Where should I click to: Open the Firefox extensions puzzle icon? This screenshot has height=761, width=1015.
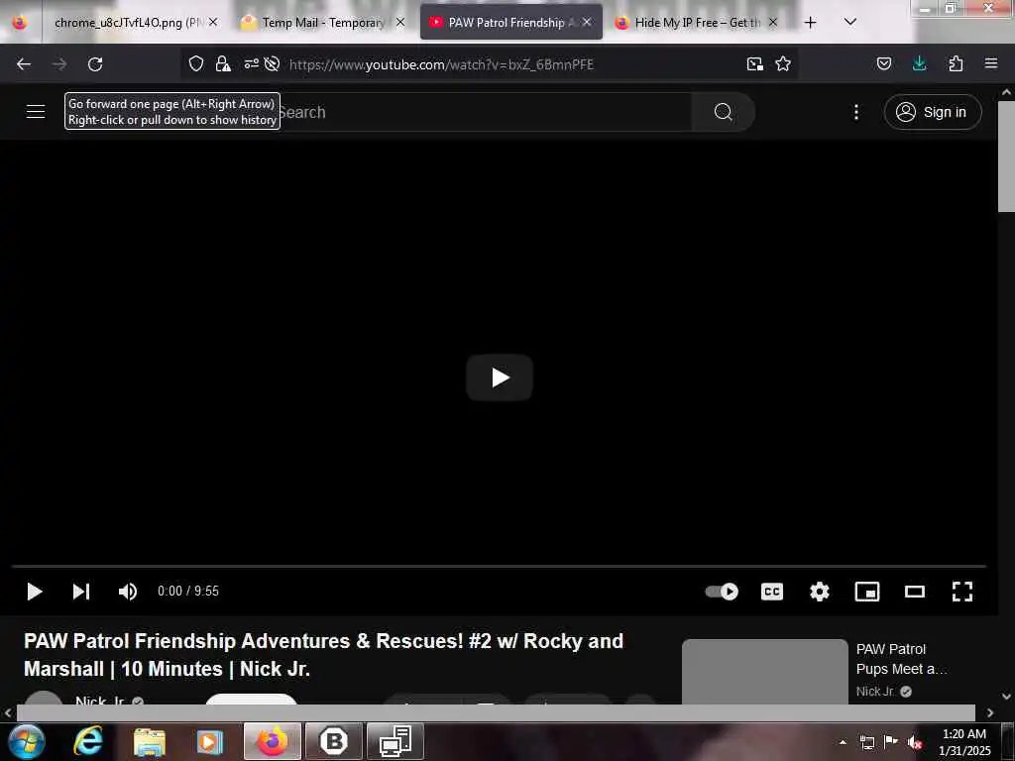(x=956, y=63)
